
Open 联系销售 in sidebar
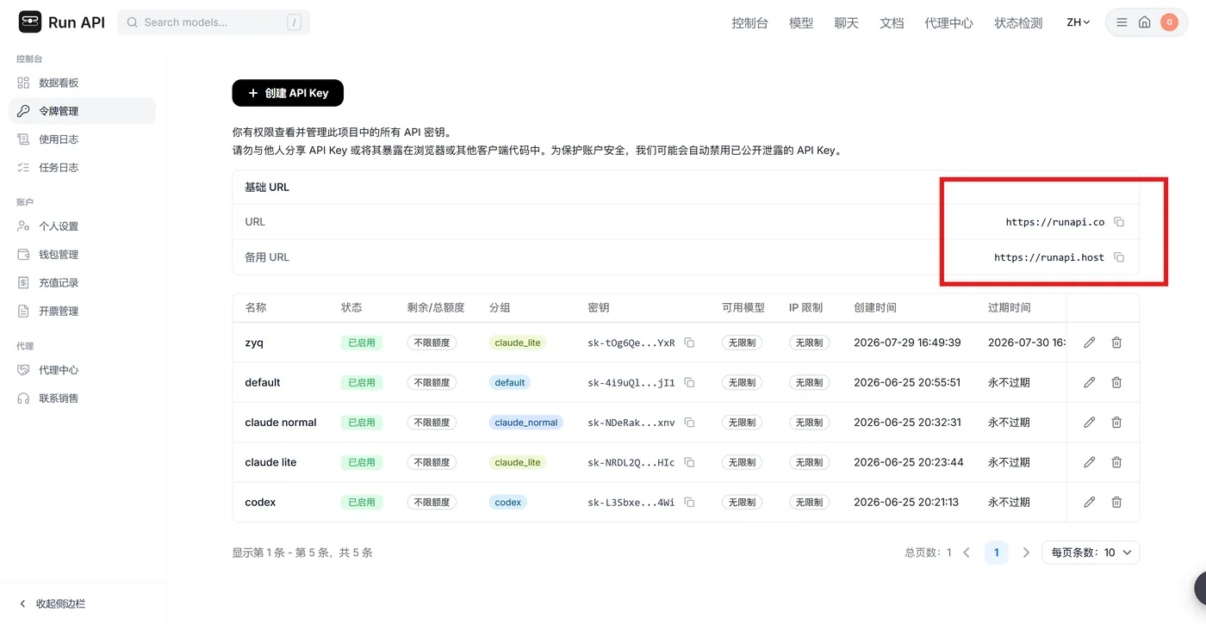point(82,398)
